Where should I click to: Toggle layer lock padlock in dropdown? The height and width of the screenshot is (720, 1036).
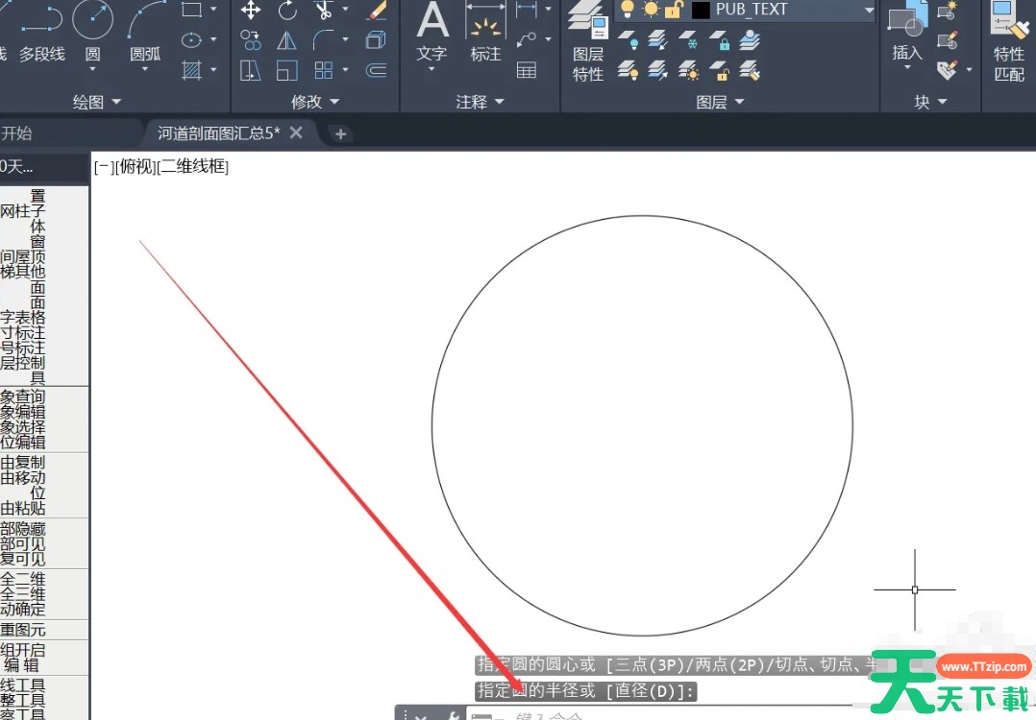pyautogui.click(x=674, y=9)
